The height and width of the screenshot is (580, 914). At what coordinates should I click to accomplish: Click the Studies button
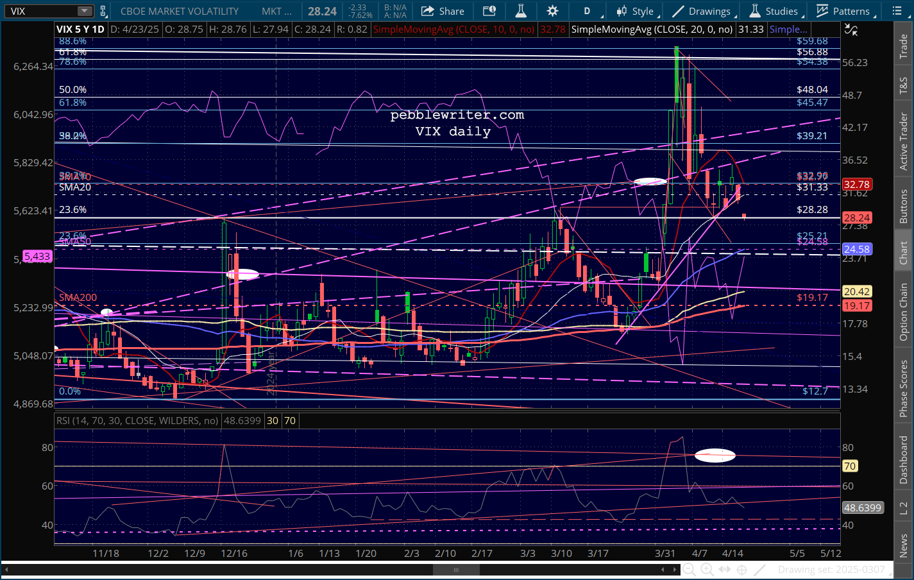tap(774, 11)
